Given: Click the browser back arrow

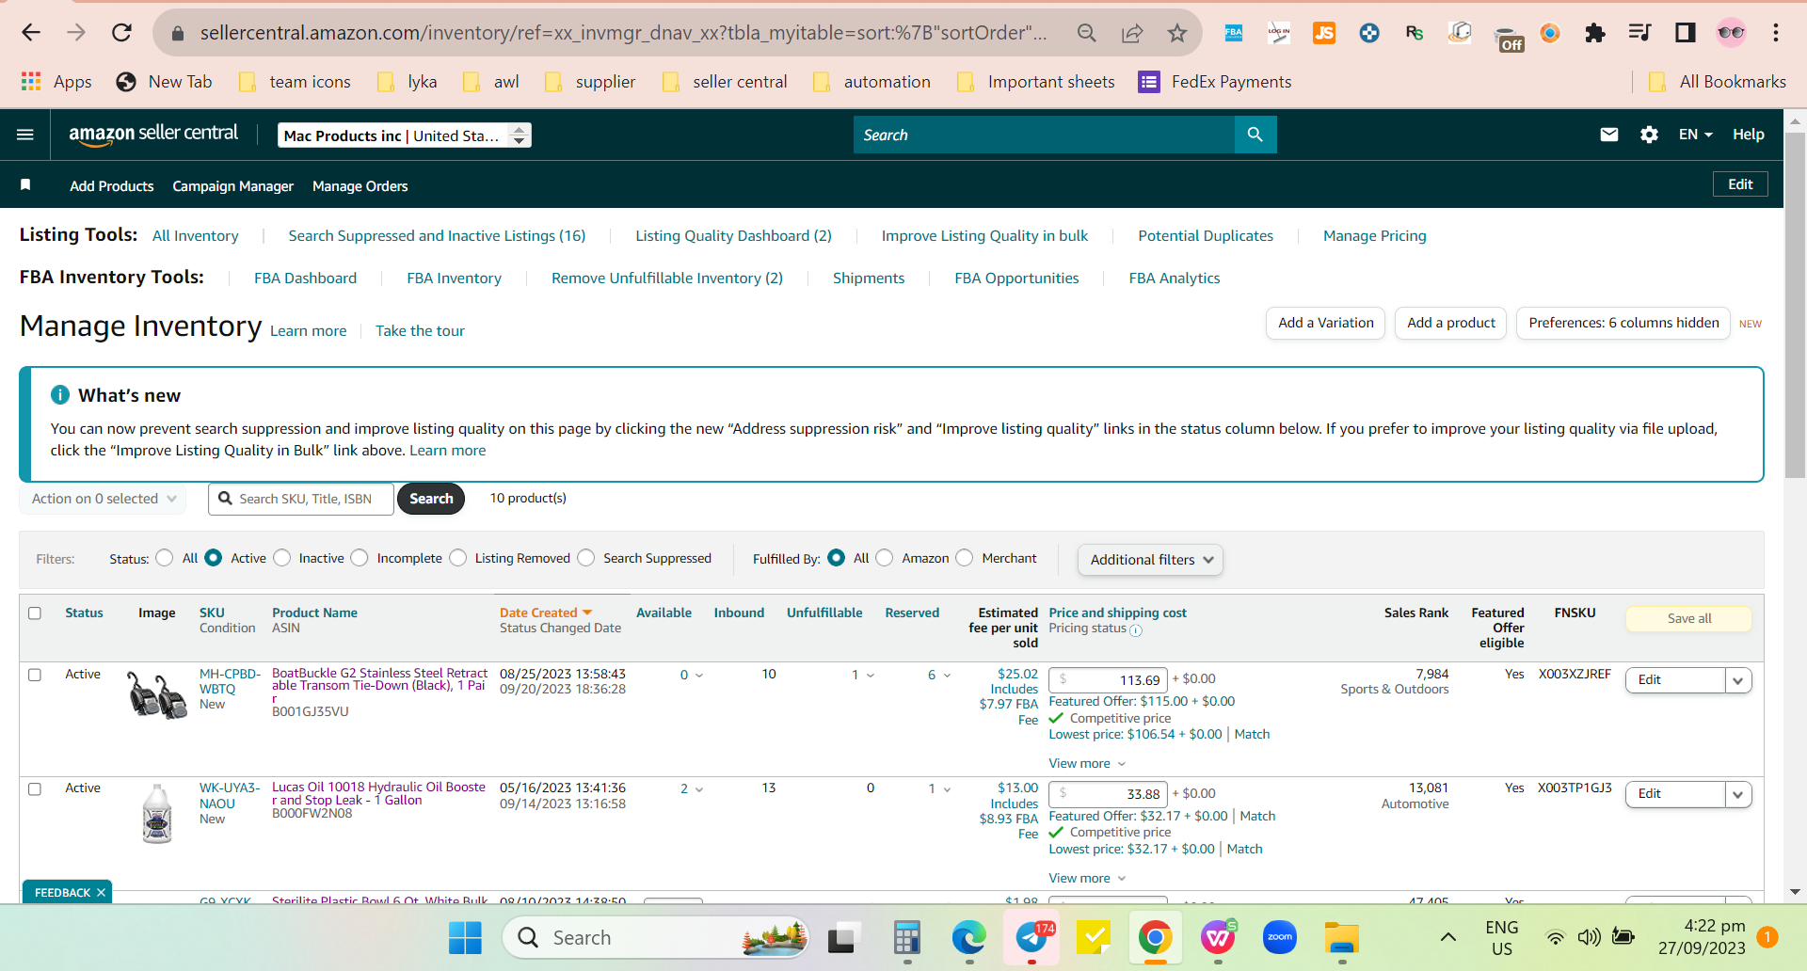Looking at the screenshot, I should coord(31,33).
